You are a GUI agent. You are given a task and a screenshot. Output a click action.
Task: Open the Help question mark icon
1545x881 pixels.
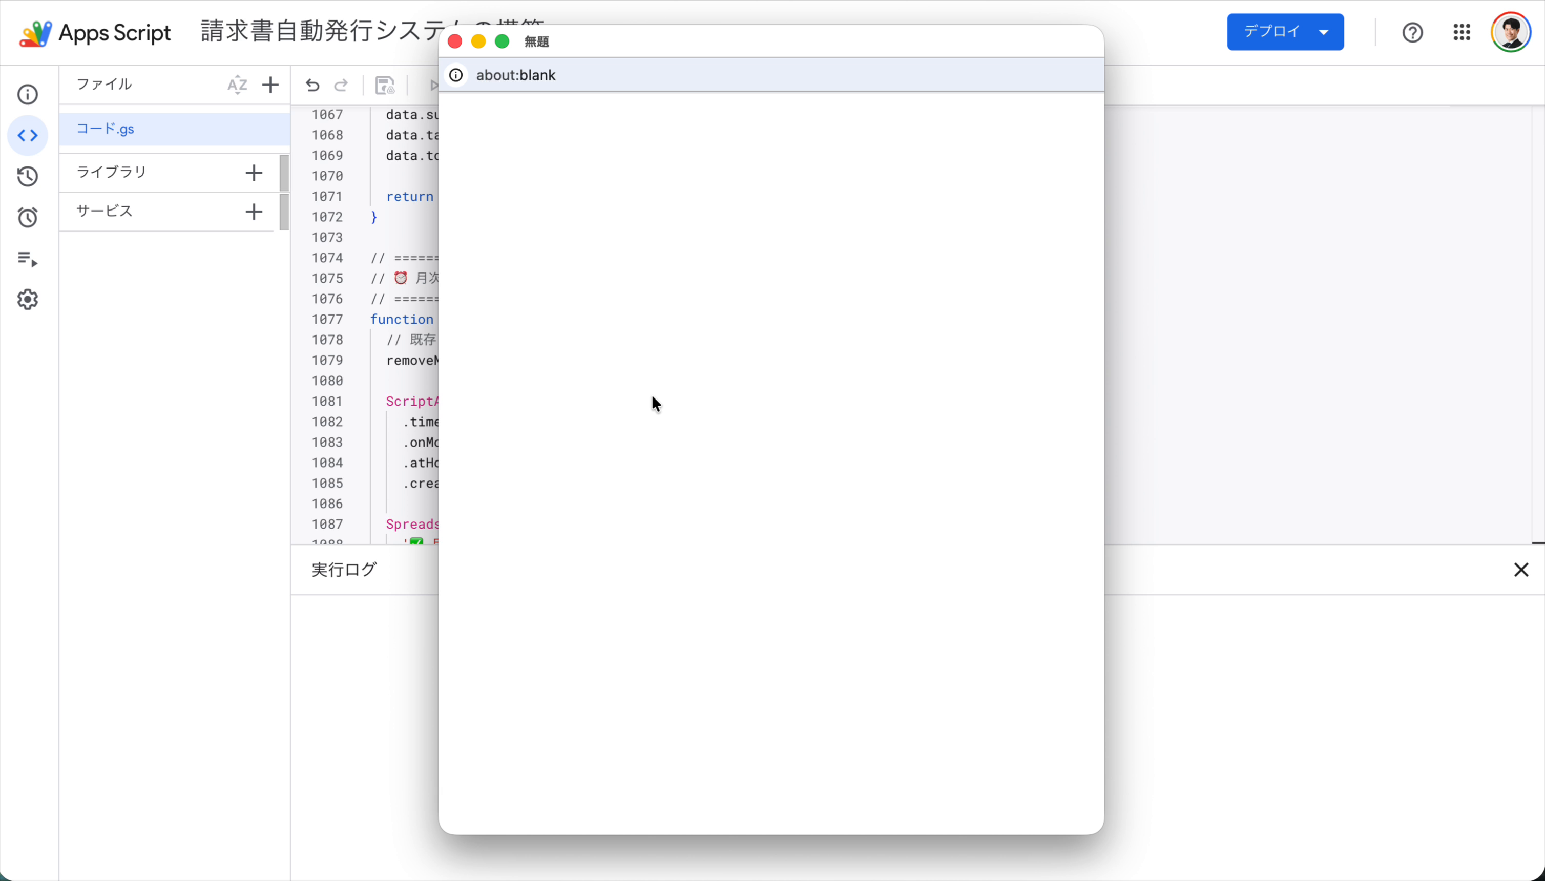coord(1412,33)
